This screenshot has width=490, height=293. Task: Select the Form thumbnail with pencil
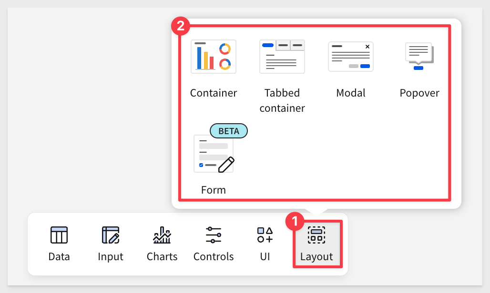pos(214,154)
